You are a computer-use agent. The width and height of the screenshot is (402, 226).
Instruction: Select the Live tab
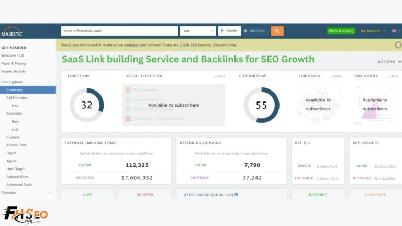[x=87, y=195]
